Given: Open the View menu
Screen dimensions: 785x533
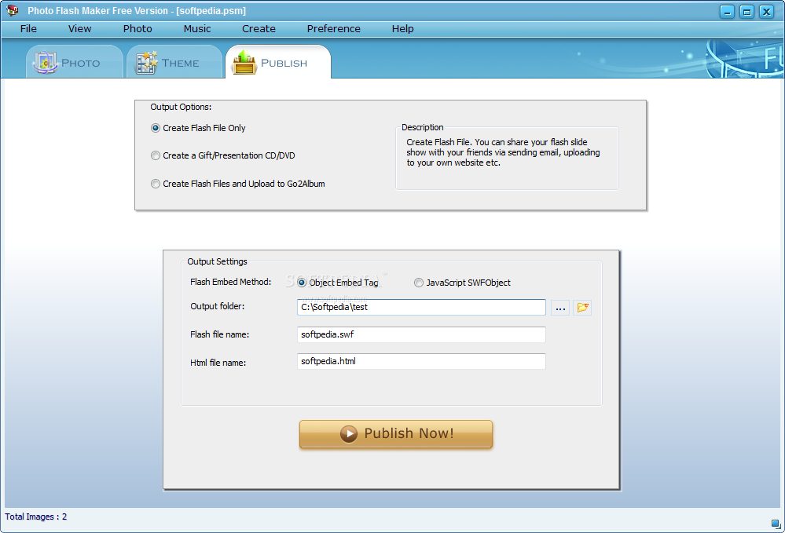Looking at the screenshot, I should pos(79,29).
